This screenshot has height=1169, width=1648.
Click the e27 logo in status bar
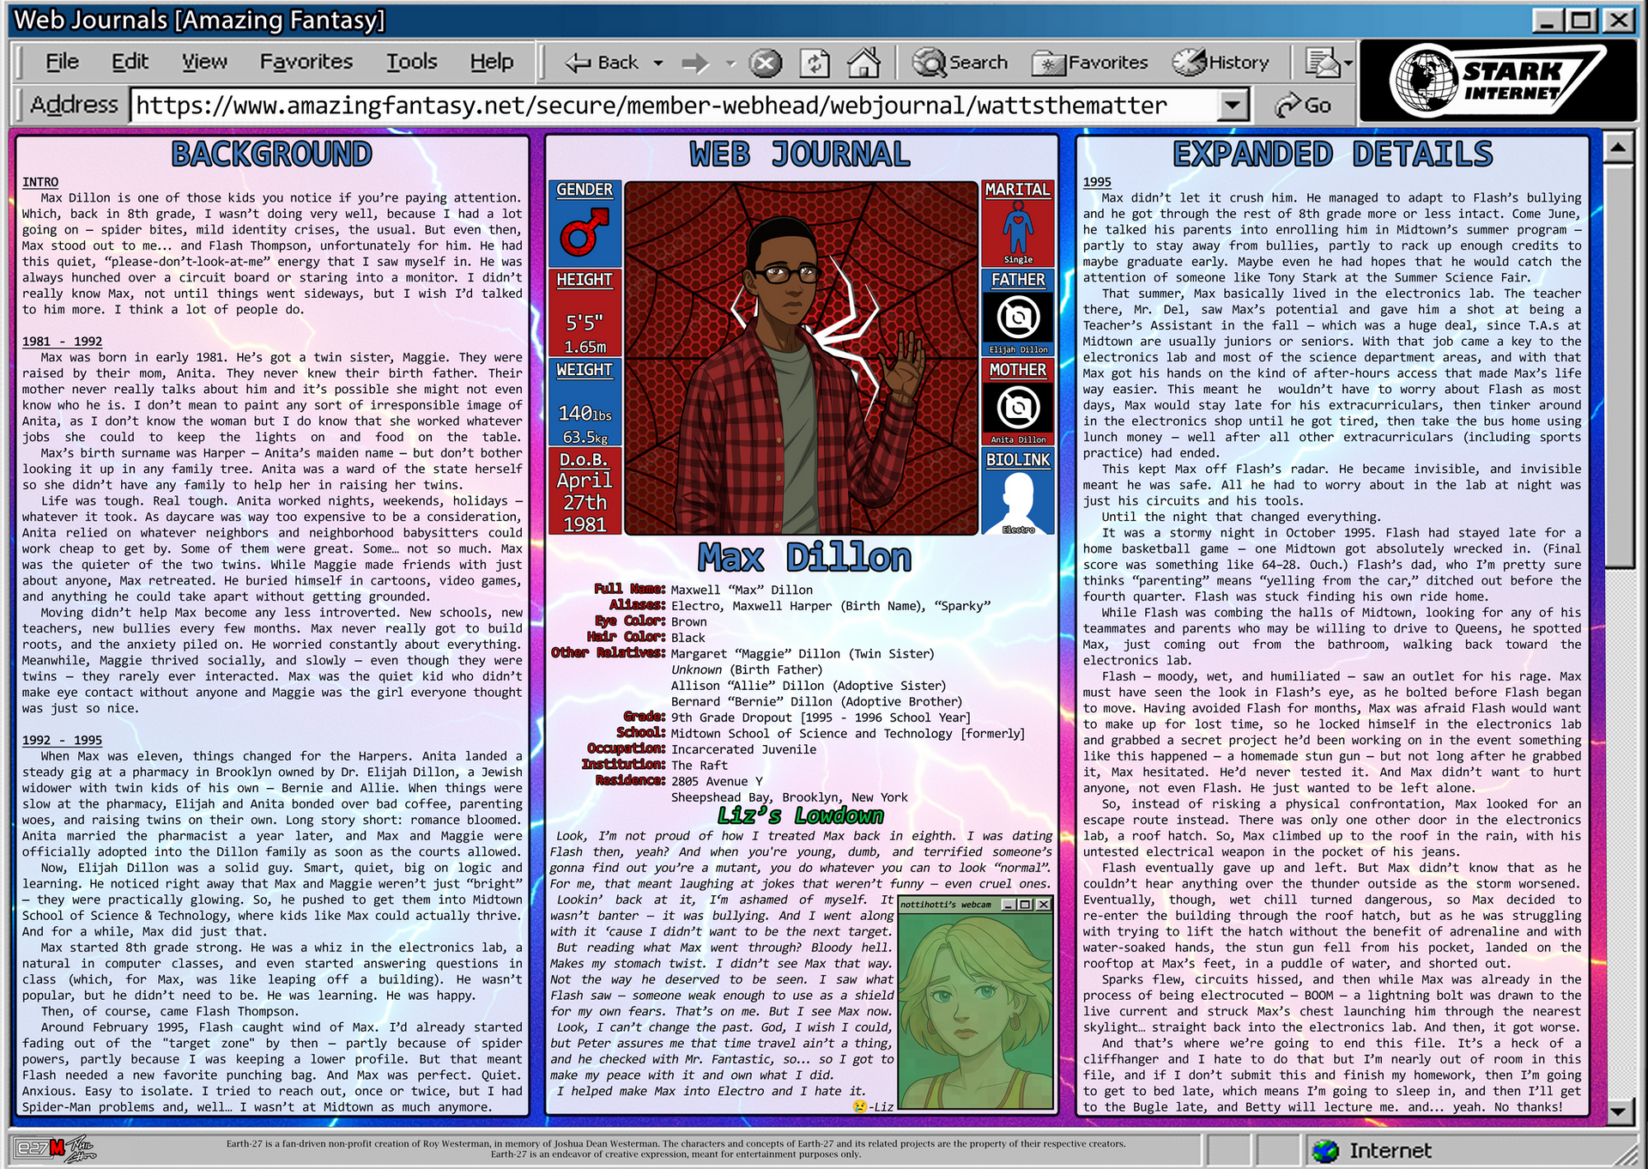pyautogui.click(x=39, y=1148)
